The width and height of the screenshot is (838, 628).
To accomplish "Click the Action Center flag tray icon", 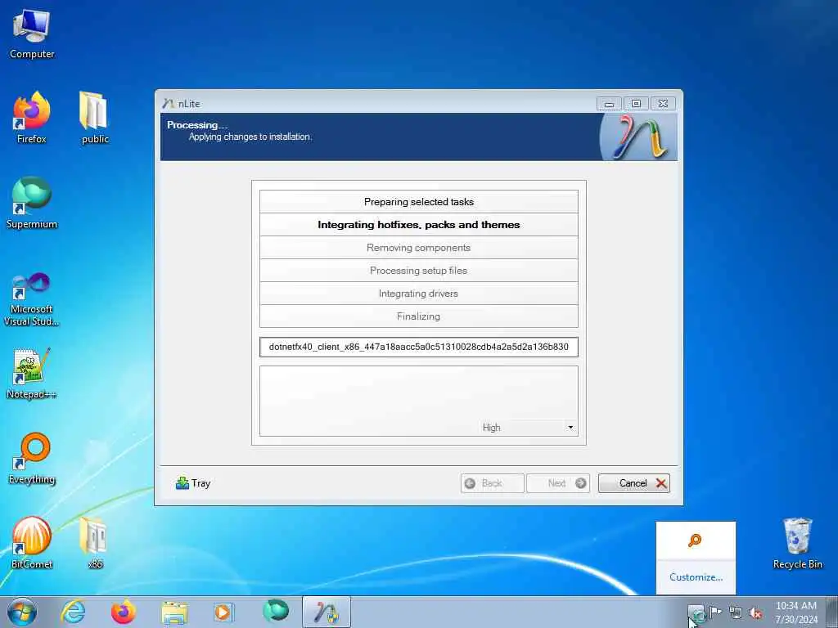I will tap(715, 612).
